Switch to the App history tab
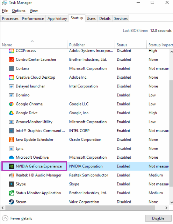The height and width of the screenshot is (224, 173). click(57, 19)
